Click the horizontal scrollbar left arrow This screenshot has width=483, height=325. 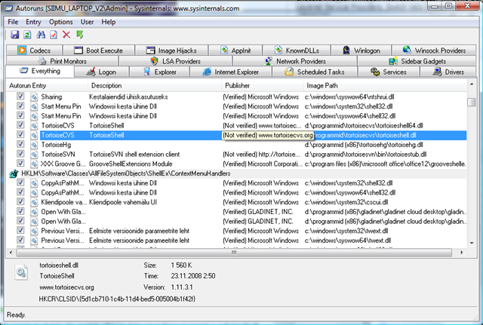pyautogui.click(x=11, y=253)
